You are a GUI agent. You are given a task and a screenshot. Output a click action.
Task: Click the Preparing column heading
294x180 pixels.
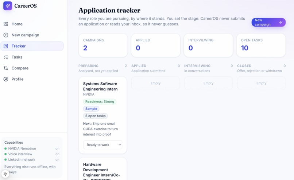[88, 66]
